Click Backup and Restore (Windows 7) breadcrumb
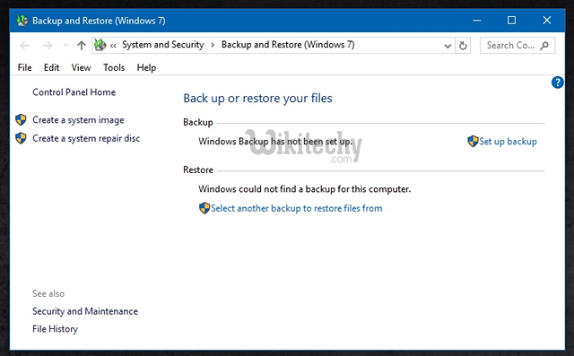This screenshot has height=356, width=574. pyautogui.click(x=288, y=45)
